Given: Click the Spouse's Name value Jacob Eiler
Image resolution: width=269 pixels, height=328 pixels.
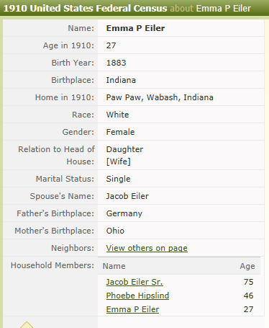Looking at the screenshot, I should [127, 196].
